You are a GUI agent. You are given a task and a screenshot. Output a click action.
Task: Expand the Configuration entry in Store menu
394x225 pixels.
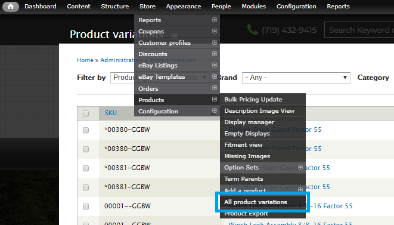pyautogui.click(x=177, y=111)
